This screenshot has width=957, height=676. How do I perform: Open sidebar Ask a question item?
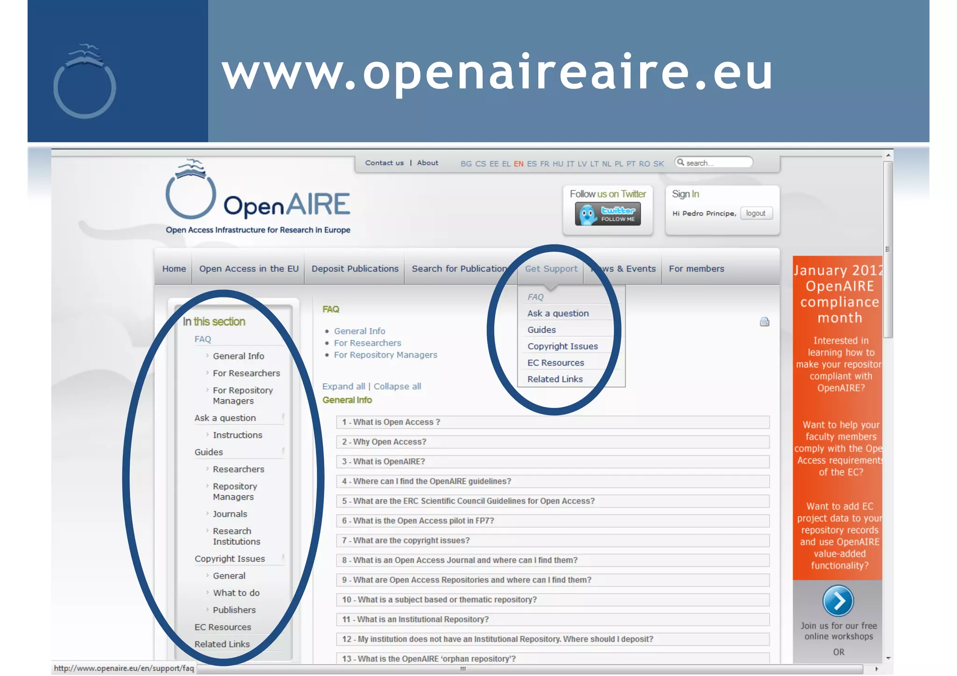(x=225, y=418)
